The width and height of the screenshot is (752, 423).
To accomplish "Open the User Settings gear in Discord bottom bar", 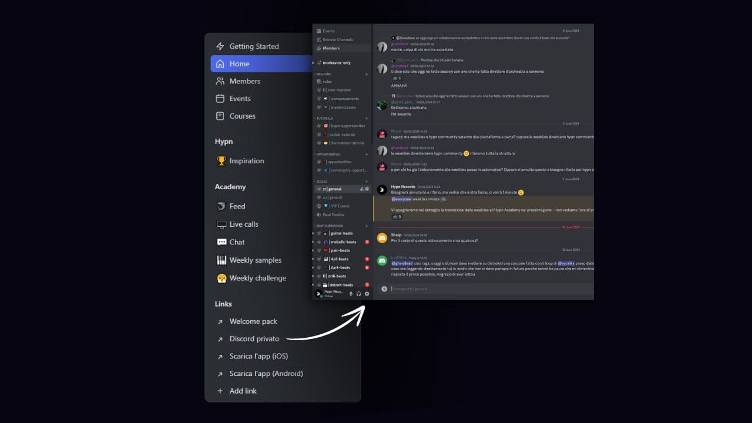I will click(367, 294).
